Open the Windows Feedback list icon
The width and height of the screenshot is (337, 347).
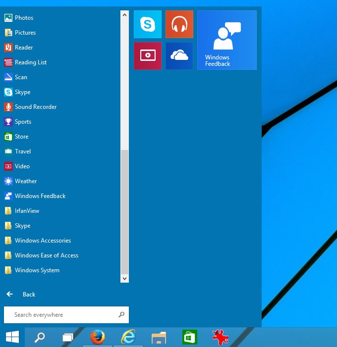click(x=8, y=196)
